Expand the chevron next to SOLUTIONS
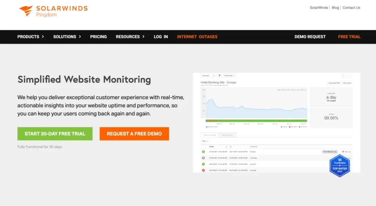Image resolution: width=376 pixels, height=206 pixels. 80,37
